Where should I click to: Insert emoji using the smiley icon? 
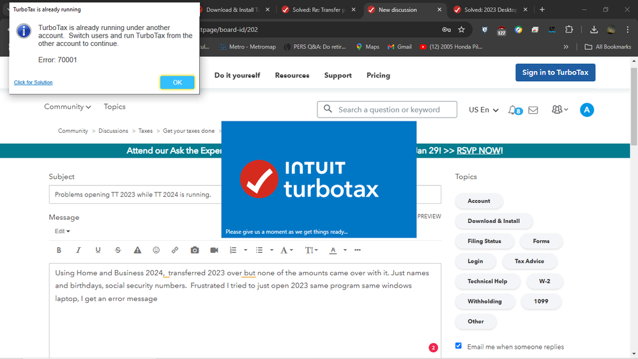pos(156,250)
